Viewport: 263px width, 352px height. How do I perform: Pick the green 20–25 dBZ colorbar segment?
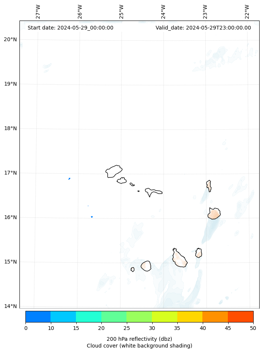pyautogui.click(x=114, y=317)
